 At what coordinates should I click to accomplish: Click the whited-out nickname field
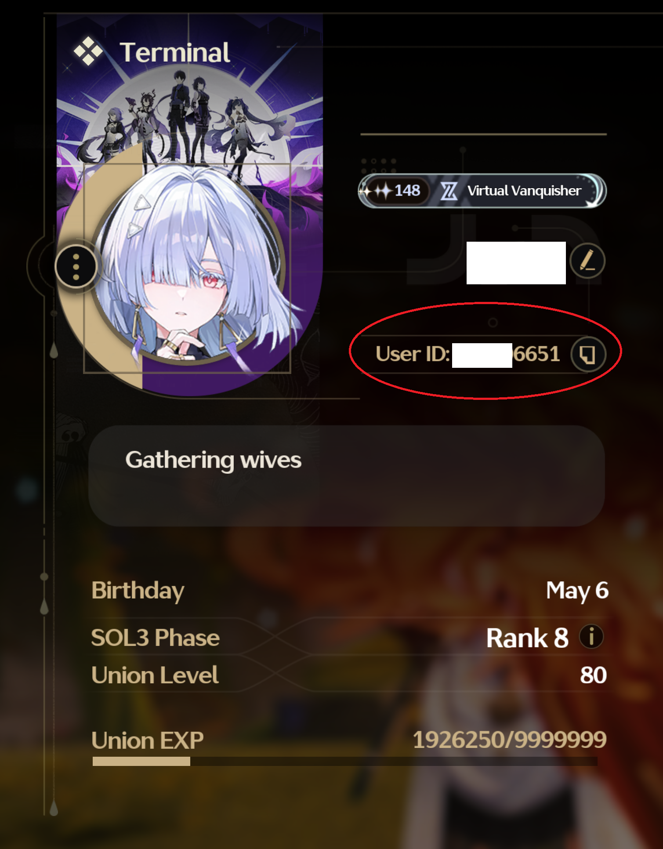tap(516, 263)
